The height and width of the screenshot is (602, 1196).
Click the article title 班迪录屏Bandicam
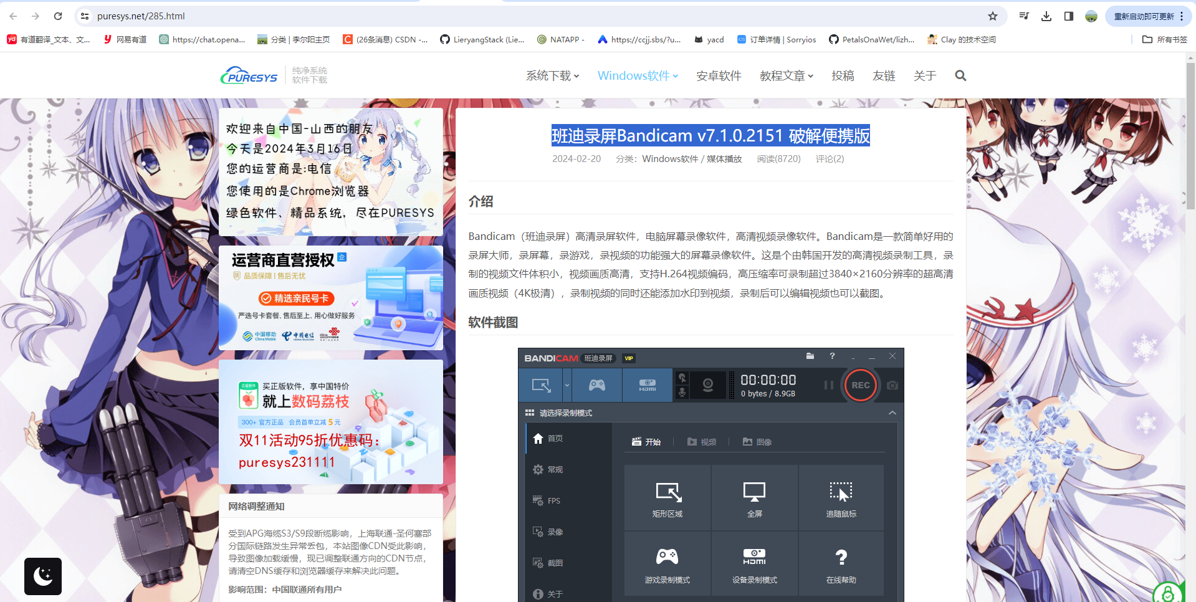tap(710, 136)
